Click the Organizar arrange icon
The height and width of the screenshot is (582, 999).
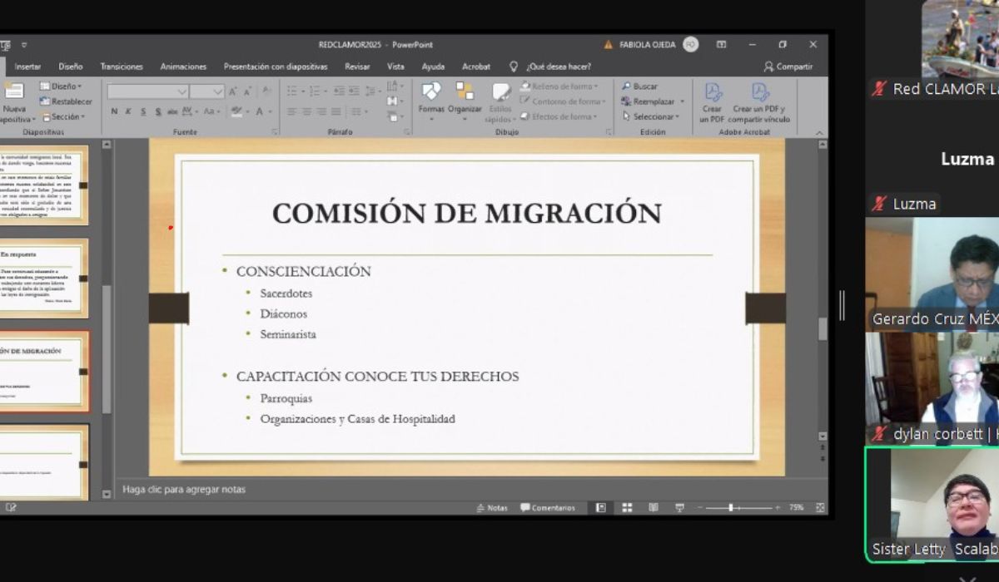tap(465, 98)
